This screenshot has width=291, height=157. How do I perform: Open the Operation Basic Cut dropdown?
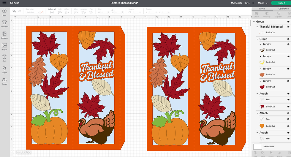(32, 12)
